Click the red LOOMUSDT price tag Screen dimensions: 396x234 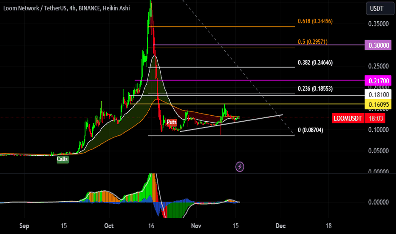point(348,118)
